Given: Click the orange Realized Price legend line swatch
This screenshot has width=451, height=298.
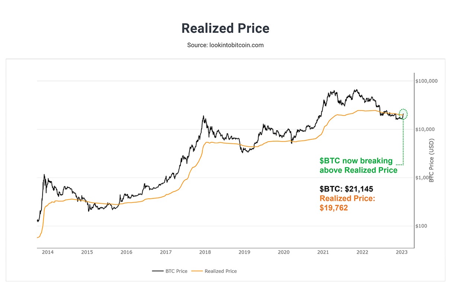Looking at the screenshot, I should point(197,271).
